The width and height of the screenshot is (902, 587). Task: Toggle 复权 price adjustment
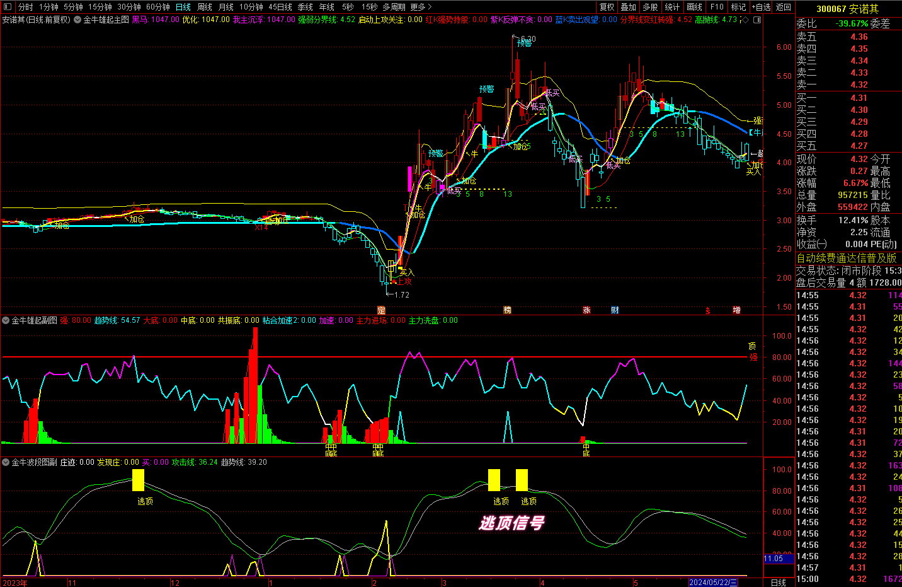pyautogui.click(x=607, y=7)
